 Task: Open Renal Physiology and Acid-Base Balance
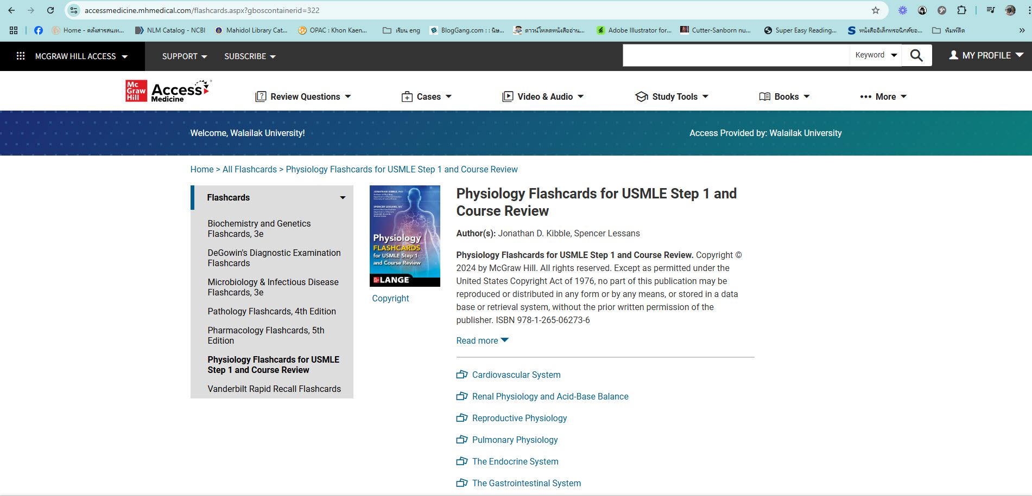tap(550, 396)
